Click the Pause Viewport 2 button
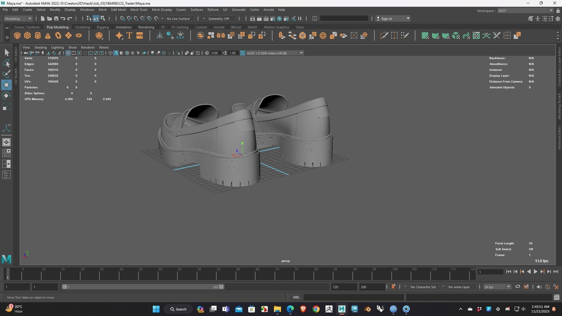Viewport: 562px width, 316px height. [x=300, y=18]
